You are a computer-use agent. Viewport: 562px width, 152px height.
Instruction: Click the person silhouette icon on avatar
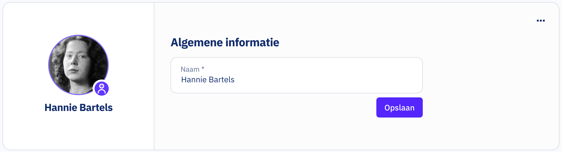point(102,88)
